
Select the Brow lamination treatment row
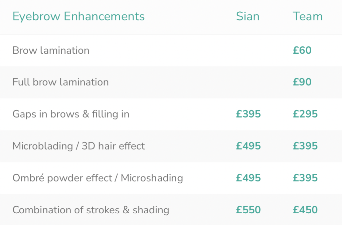click(x=51, y=50)
